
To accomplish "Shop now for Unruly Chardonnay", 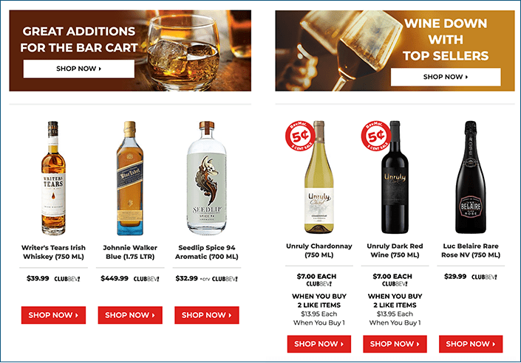I will 319,344.
